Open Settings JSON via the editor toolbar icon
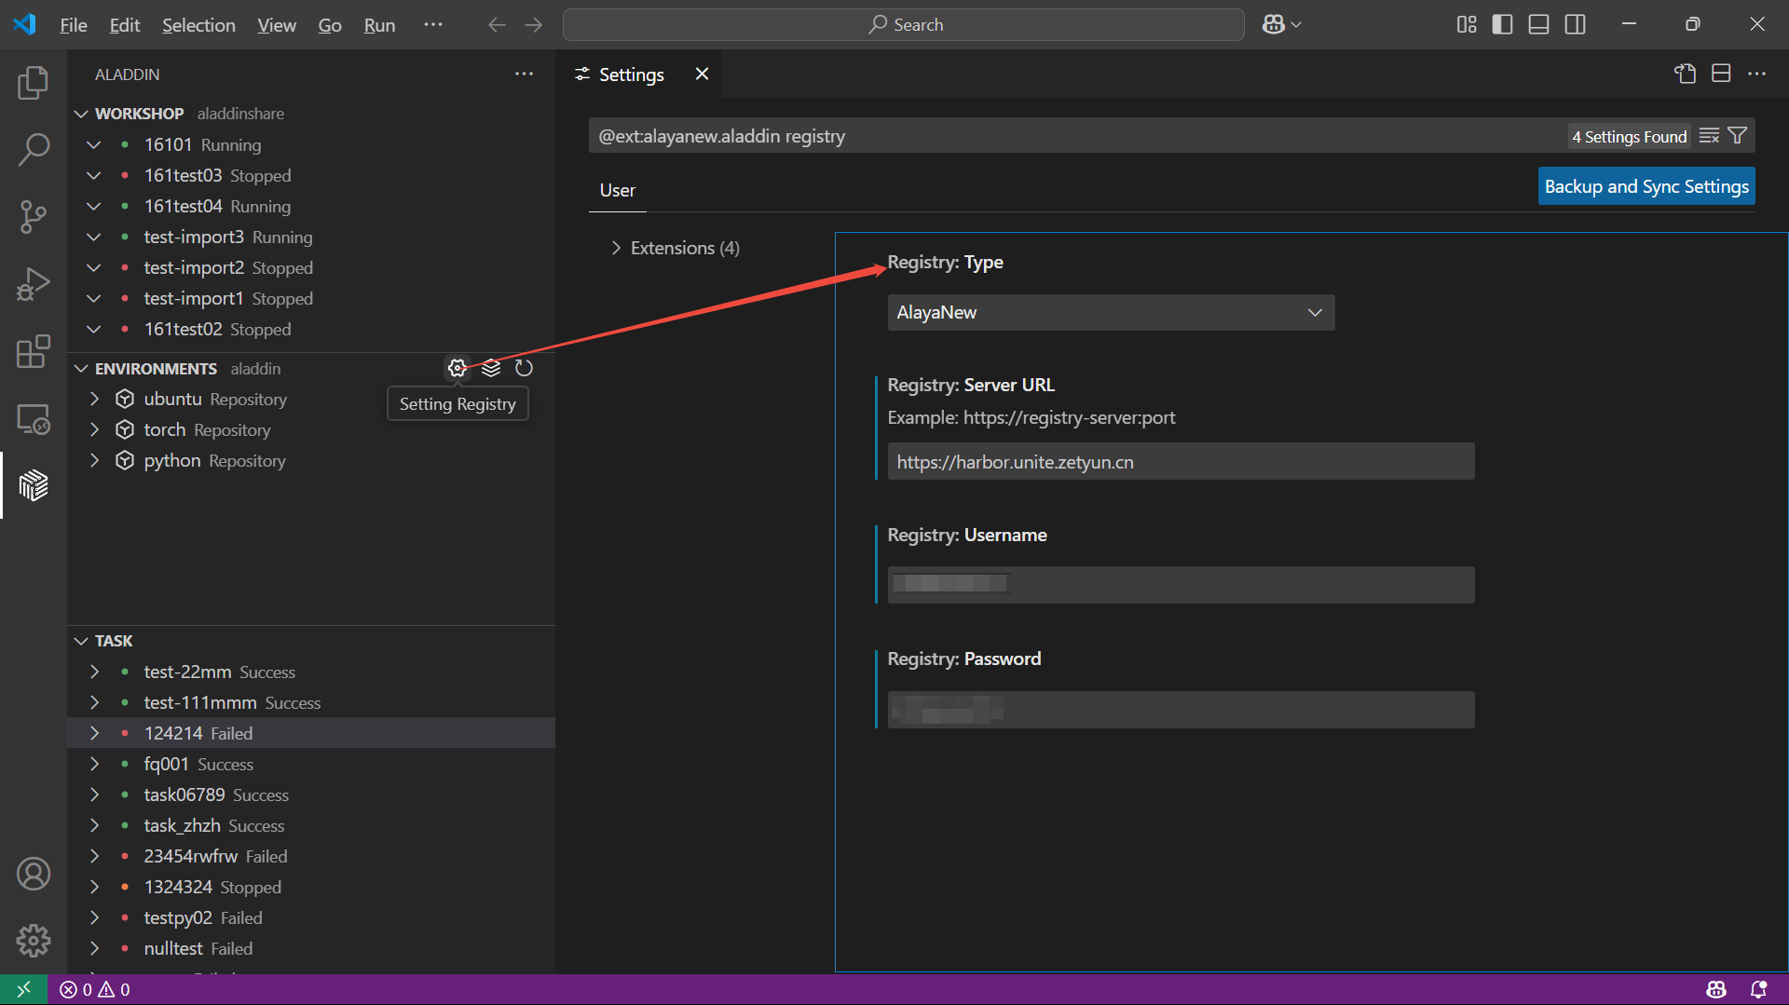 coord(1686,74)
